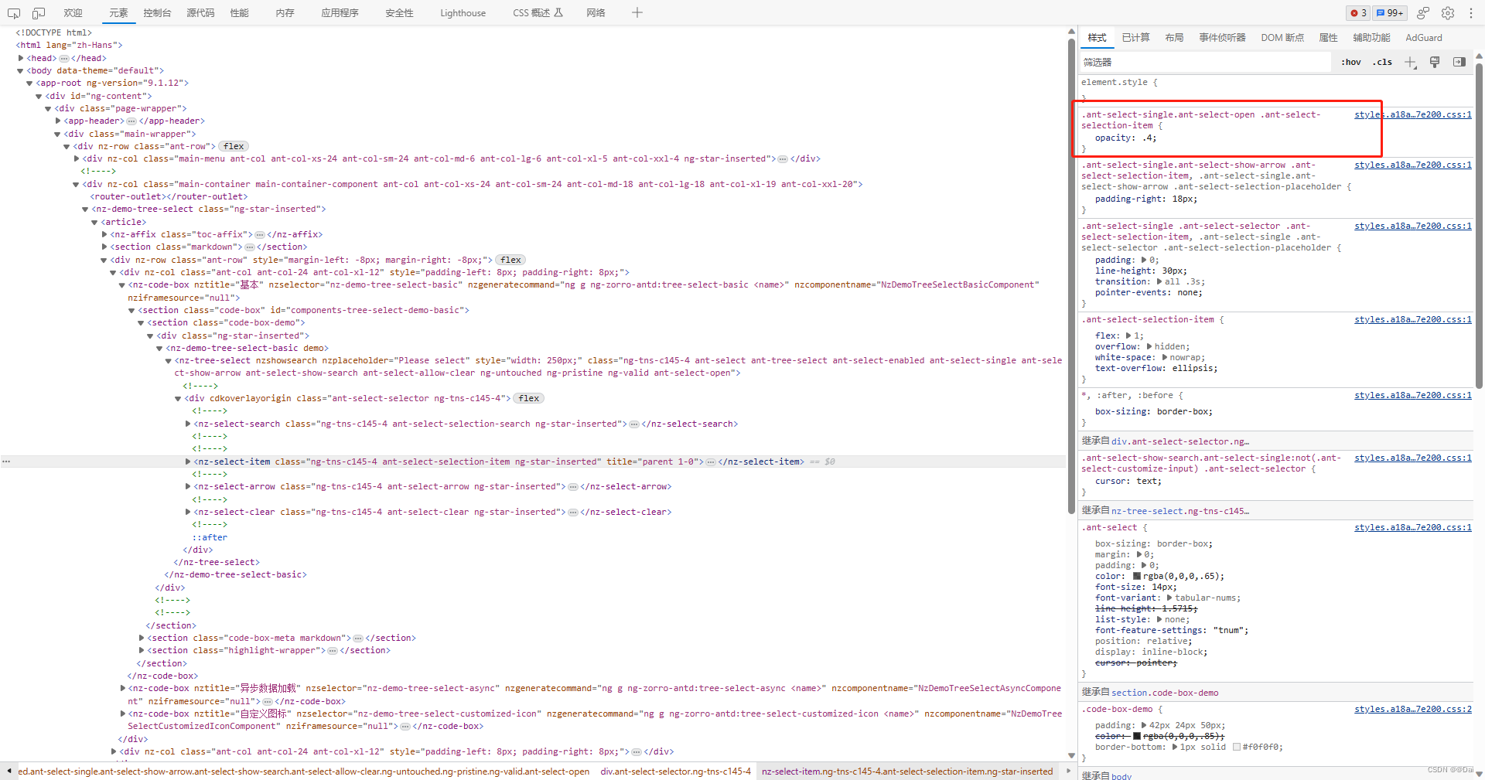Open the 事件侦听器 tab
Screen dimensions: 1485x780
[x=1222, y=37]
